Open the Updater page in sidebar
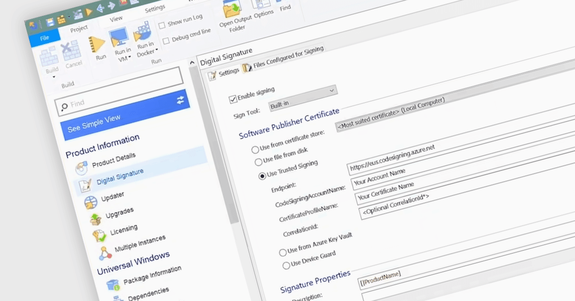The image size is (575, 301). [x=113, y=197]
